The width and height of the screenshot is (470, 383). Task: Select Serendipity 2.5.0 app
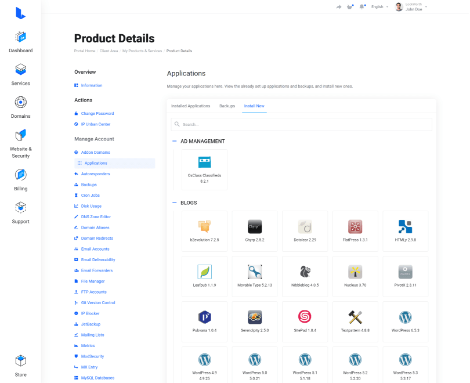pos(255,321)
